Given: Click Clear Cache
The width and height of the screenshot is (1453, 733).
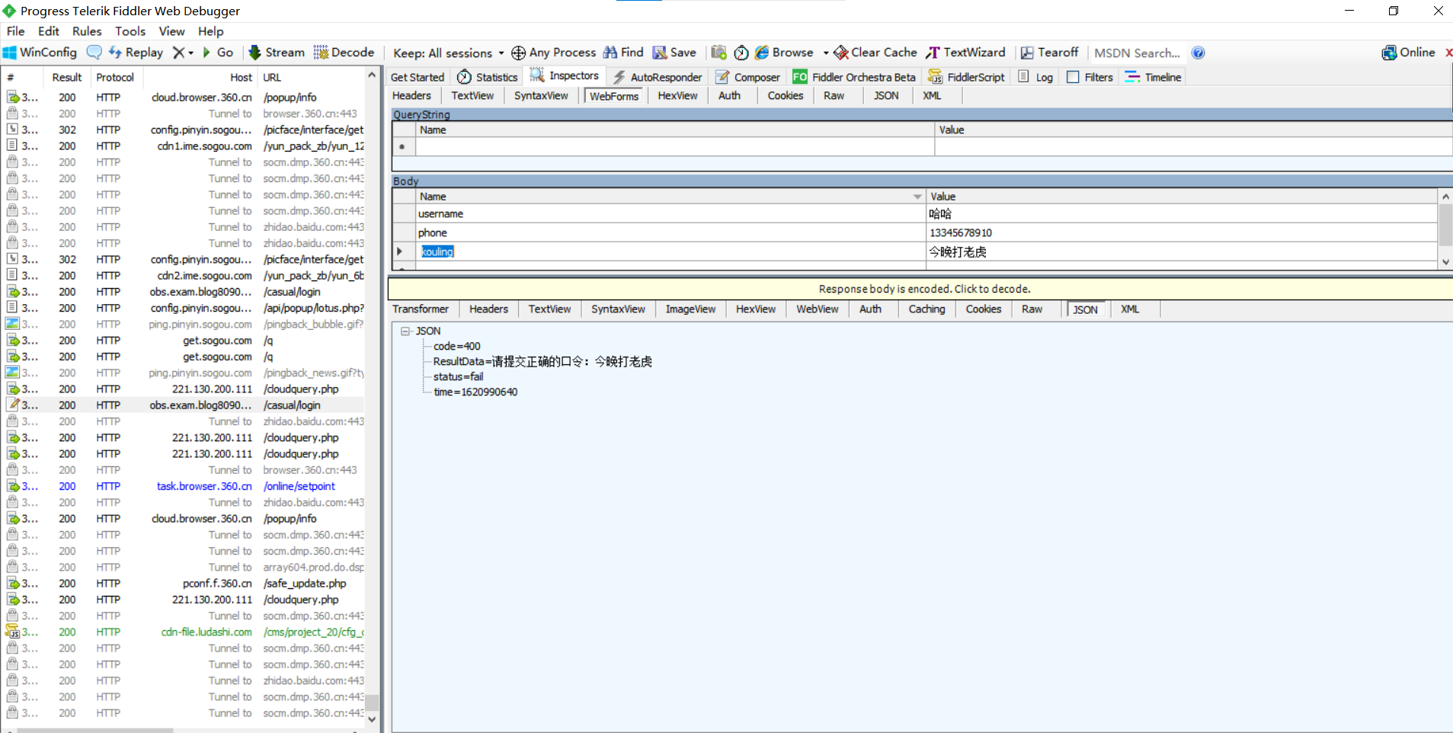Looking at the screenshot, I should [875, 53].
